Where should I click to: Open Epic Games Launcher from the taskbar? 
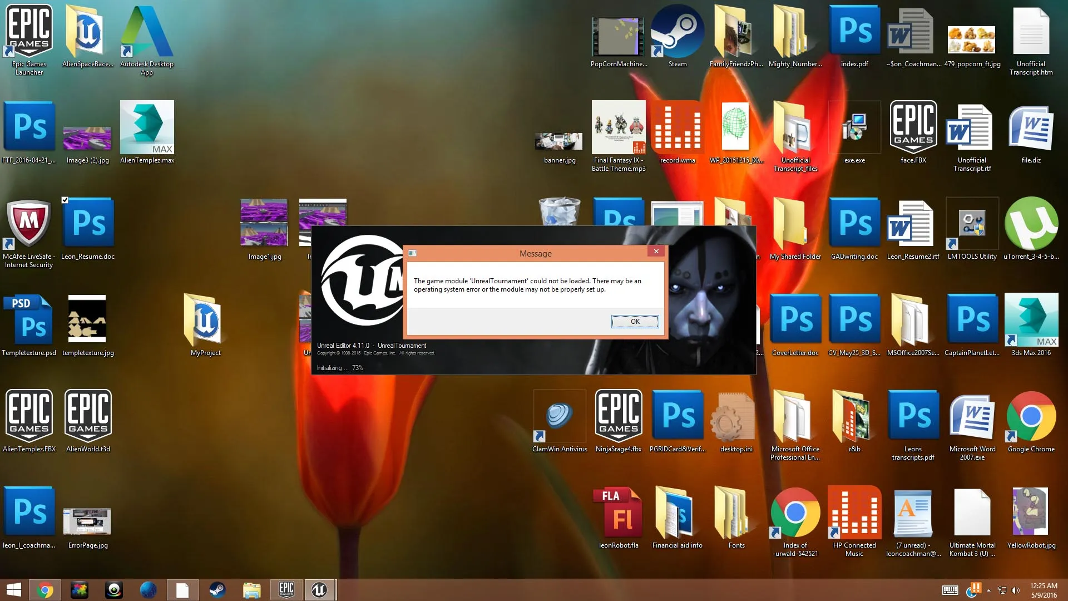286,590
